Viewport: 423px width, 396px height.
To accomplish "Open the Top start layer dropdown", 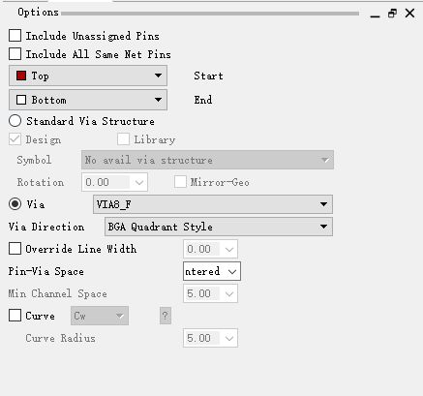I will point(88,76).
